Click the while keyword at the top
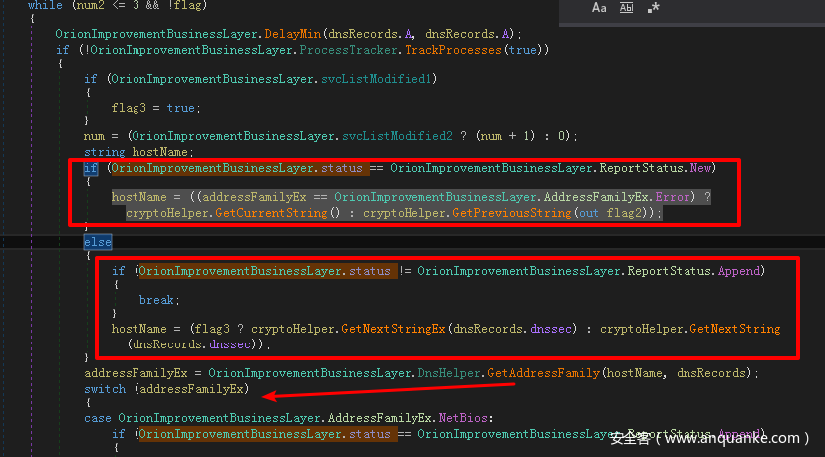Viewport: 825px width, 457px height. pyautogui.click(x=45, y=5)
